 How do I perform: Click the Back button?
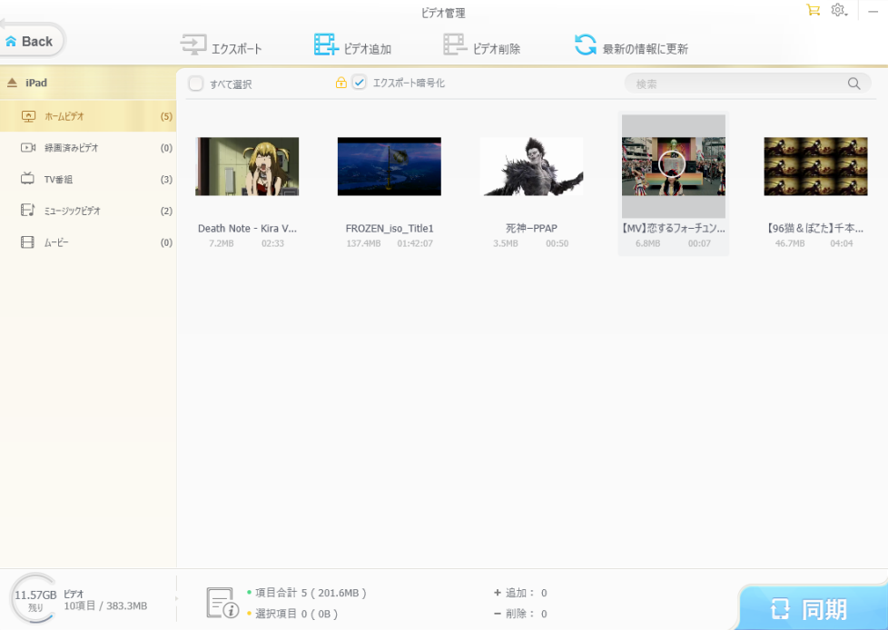pos(32,41)
